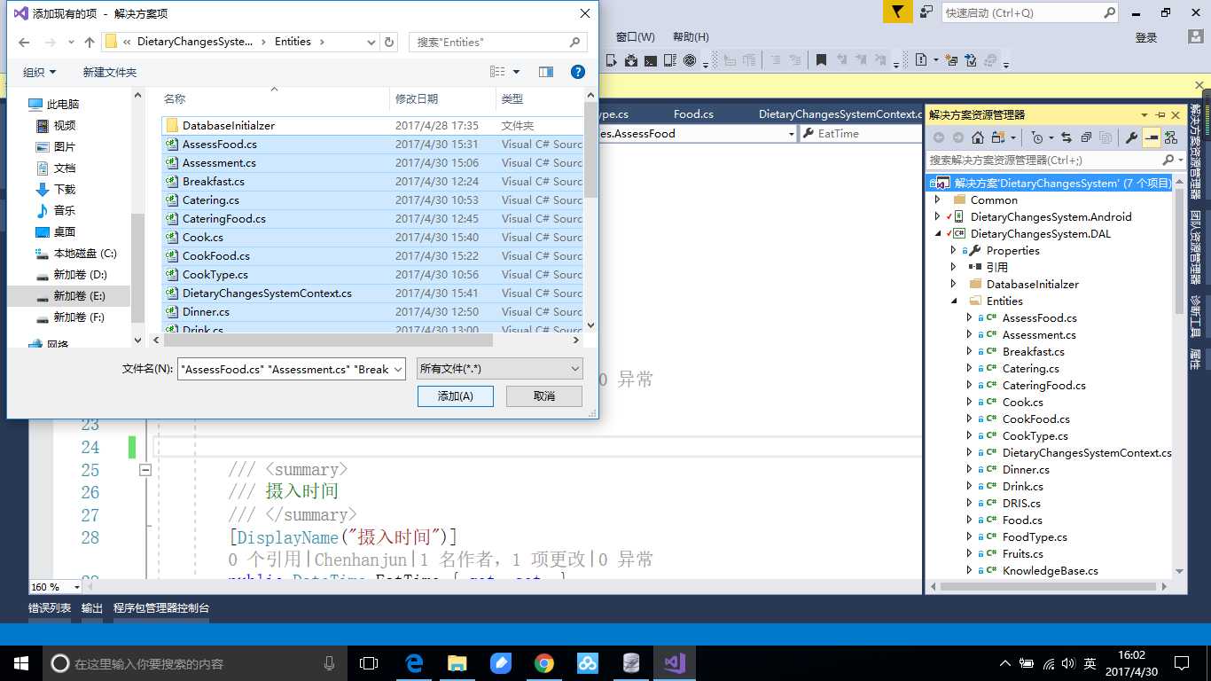Open the Windows action center notification icon
Screen dimensions: 1211x681
(1182, 663)
